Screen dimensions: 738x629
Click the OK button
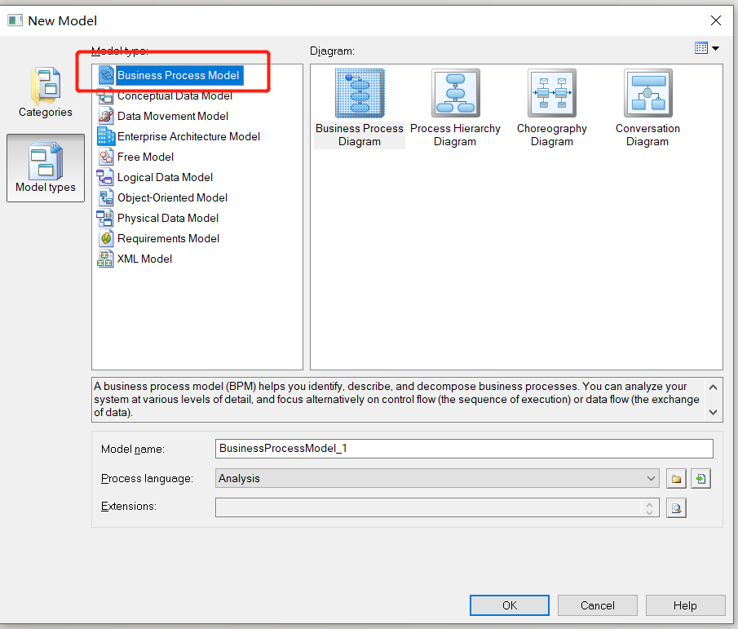509,605
